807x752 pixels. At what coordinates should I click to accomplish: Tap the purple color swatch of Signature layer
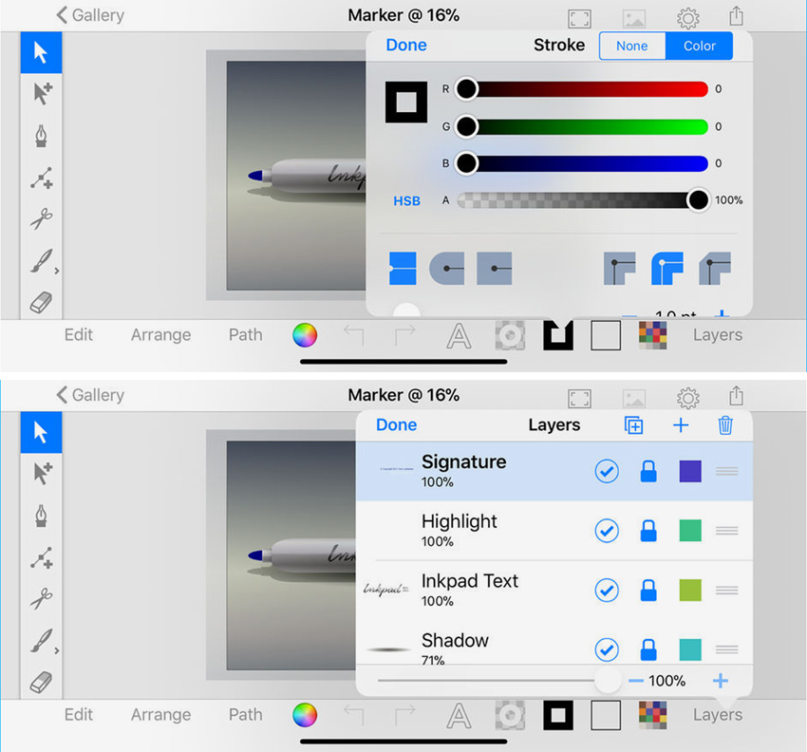coord(690,471)
